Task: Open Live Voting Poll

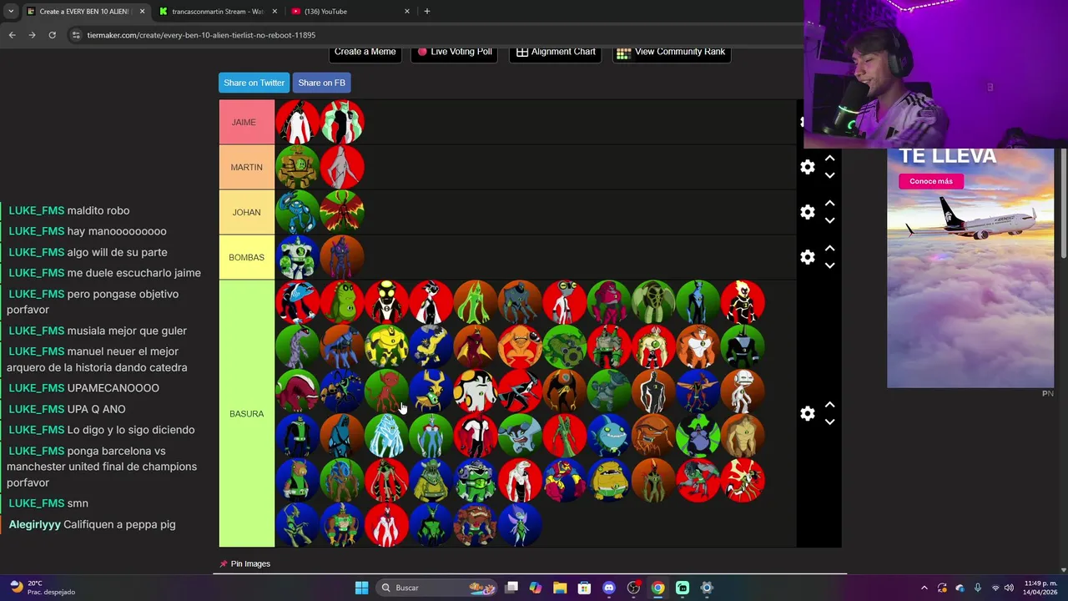Action: click(455, 52)
